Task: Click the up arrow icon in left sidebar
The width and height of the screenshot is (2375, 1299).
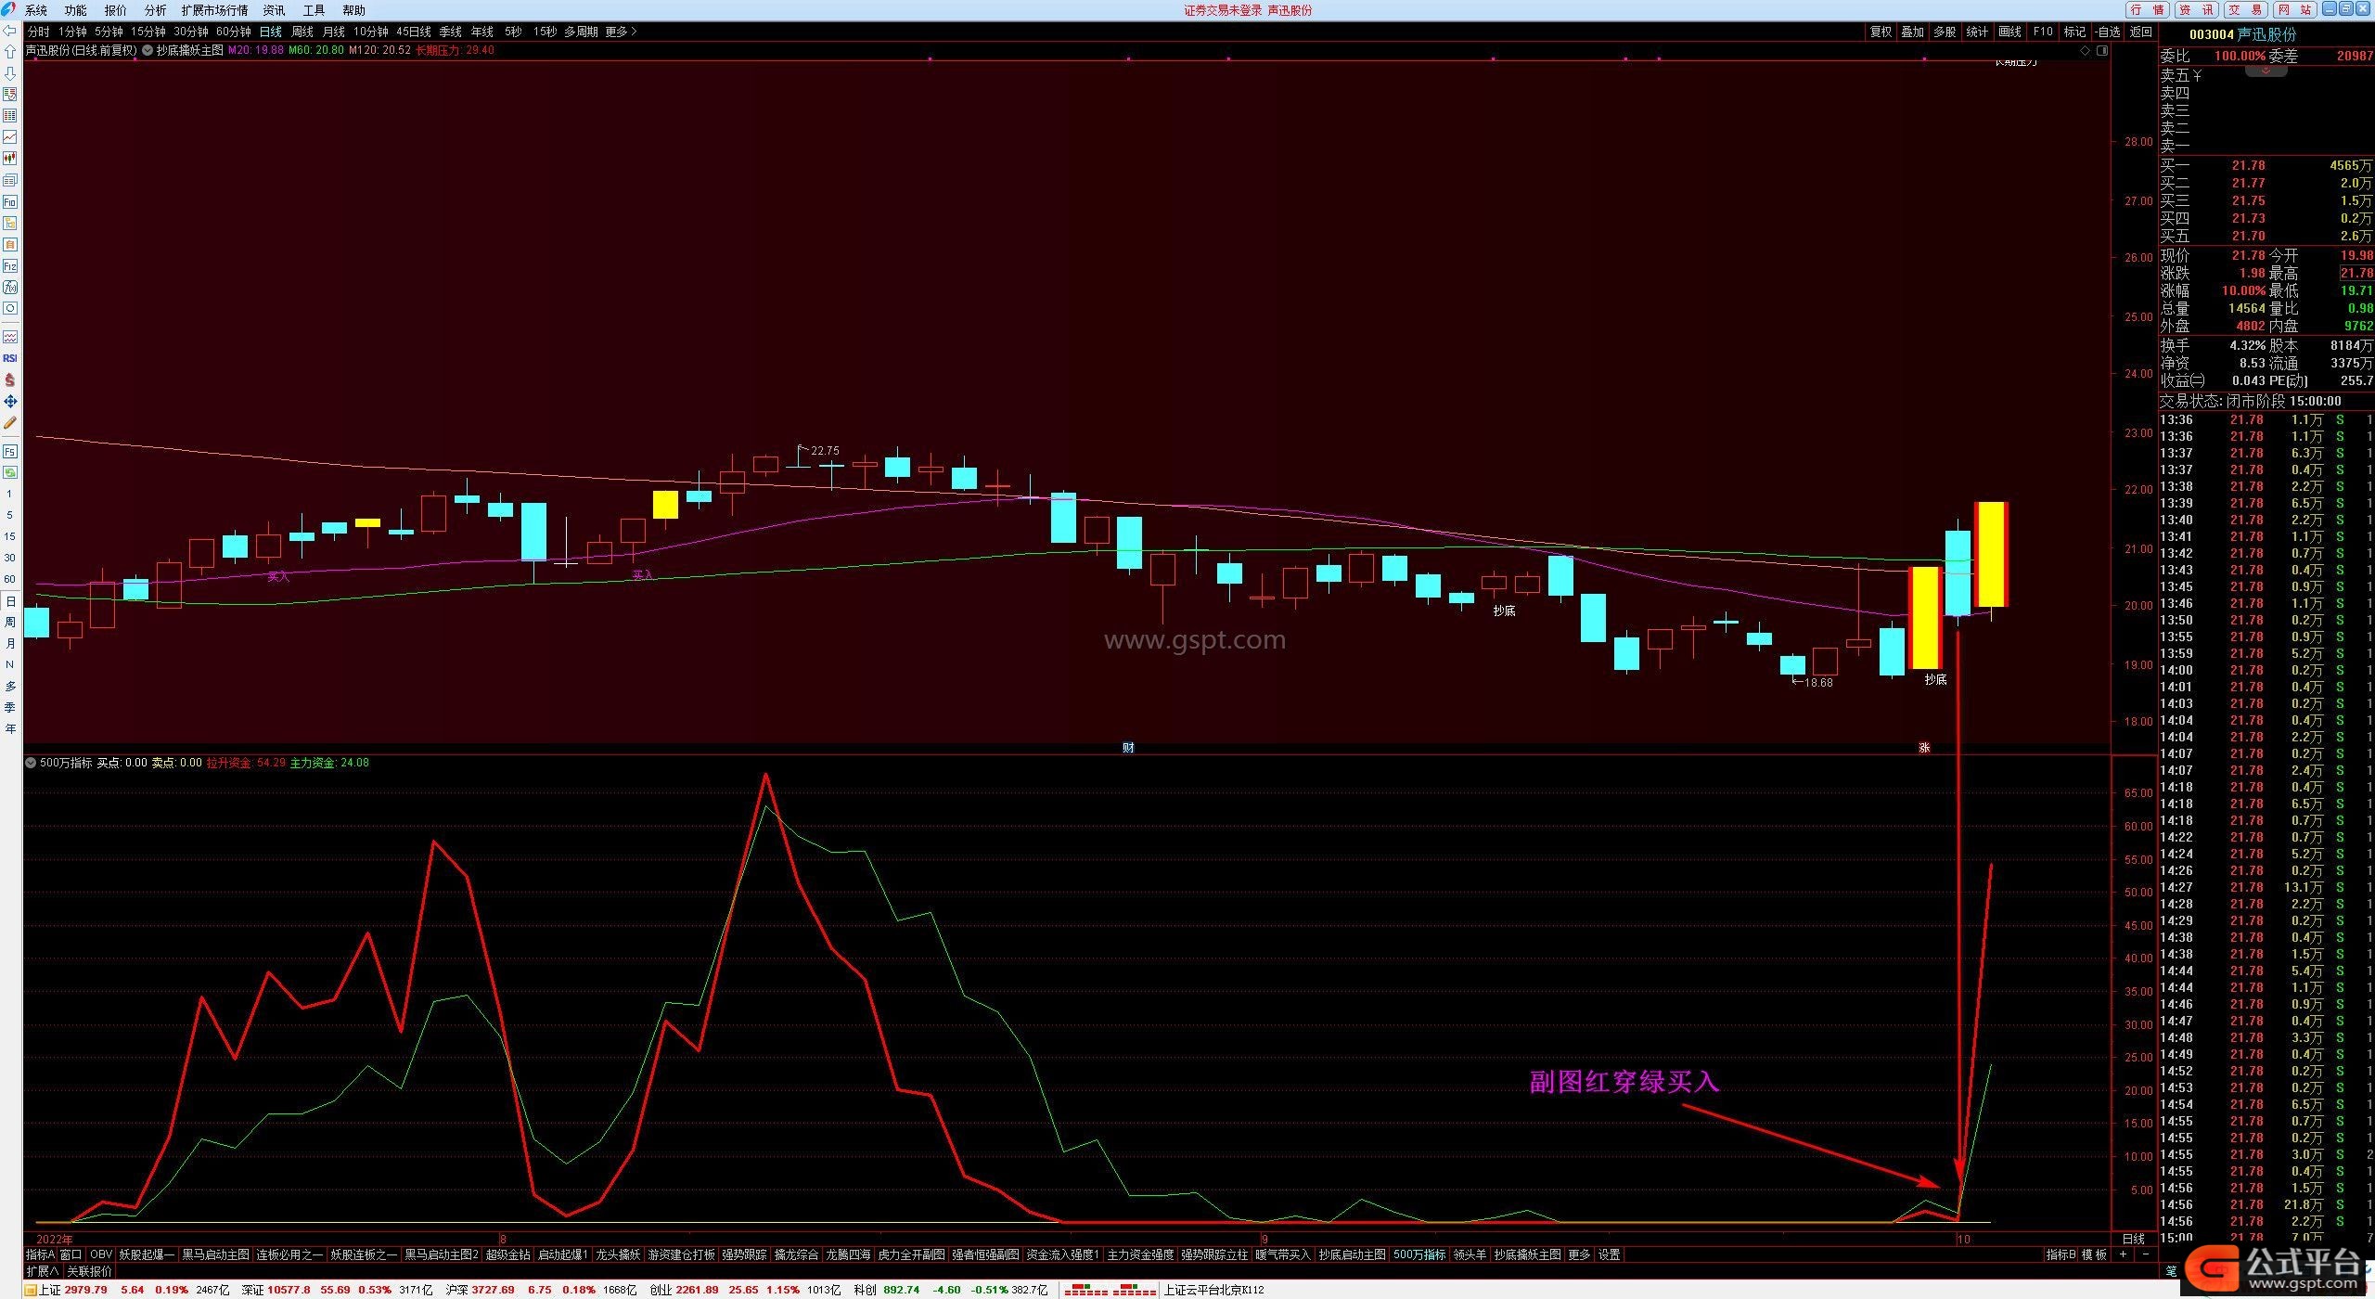Action: tap(10, 52)
